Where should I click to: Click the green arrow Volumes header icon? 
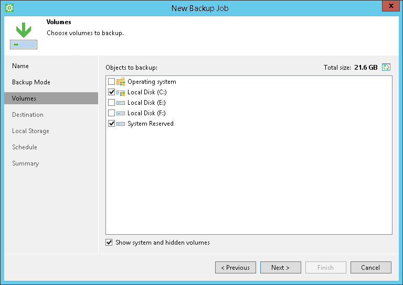(x=24, y=36)
